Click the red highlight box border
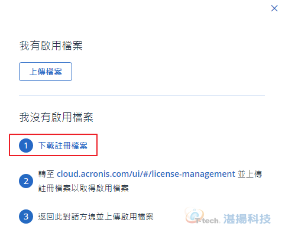This screenshot has width=285, height=239. [x=53, y=134]
